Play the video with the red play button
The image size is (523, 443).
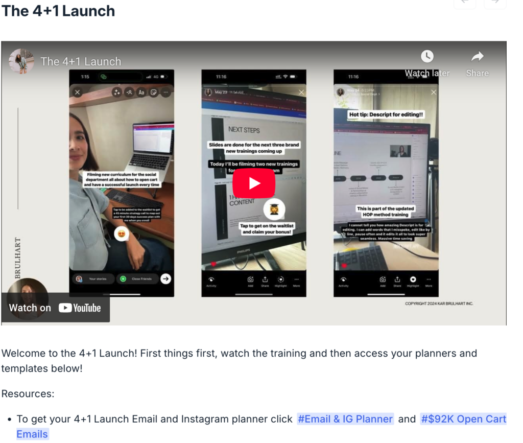click(x=254, y=183)
